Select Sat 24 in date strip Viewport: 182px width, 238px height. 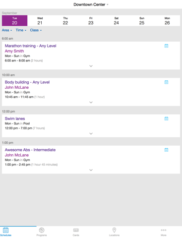[116, 21]
